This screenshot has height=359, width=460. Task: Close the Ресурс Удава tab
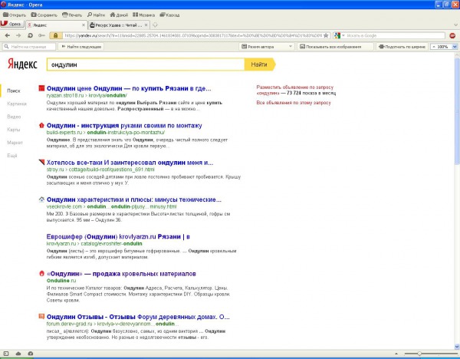tap(146, 25)
